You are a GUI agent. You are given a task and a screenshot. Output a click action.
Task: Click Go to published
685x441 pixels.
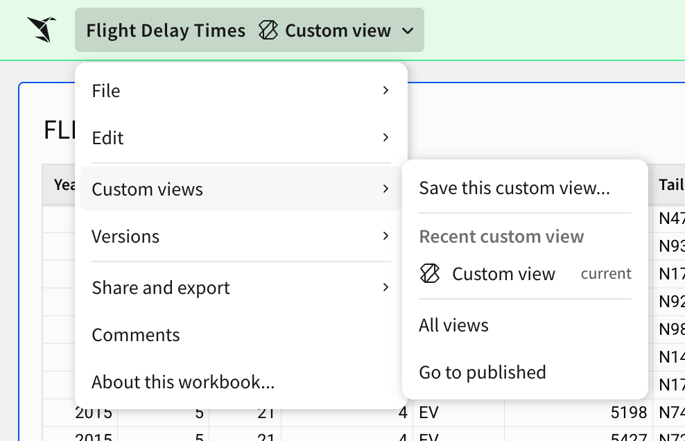click(483, 372)
